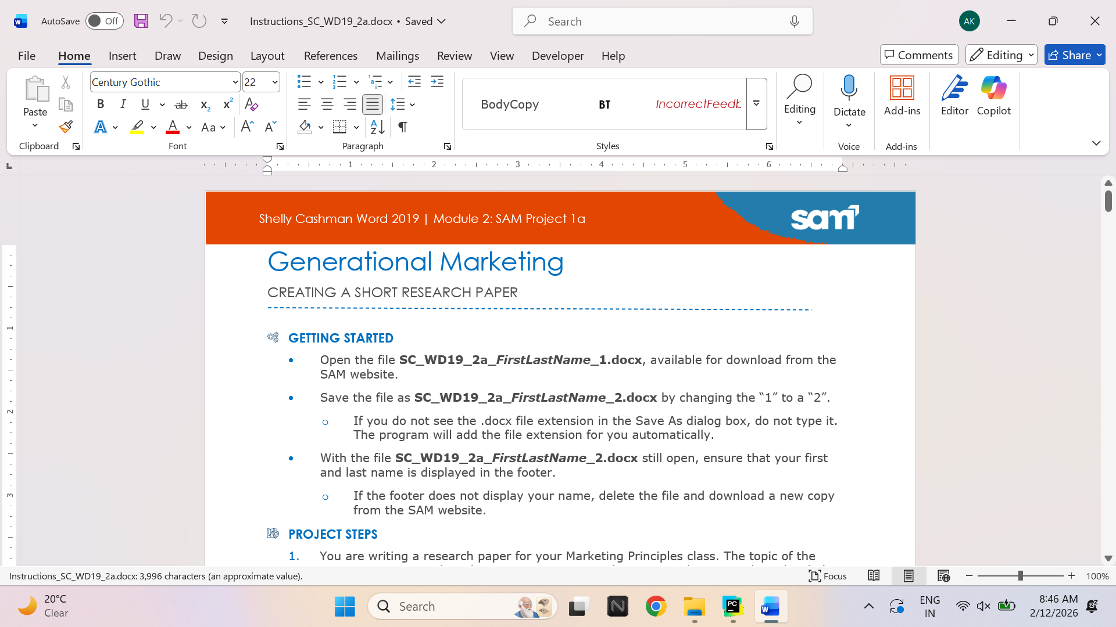Enter Focus mode from status bar
This screenshot has height=627, width=1116.
click(828, 576)
